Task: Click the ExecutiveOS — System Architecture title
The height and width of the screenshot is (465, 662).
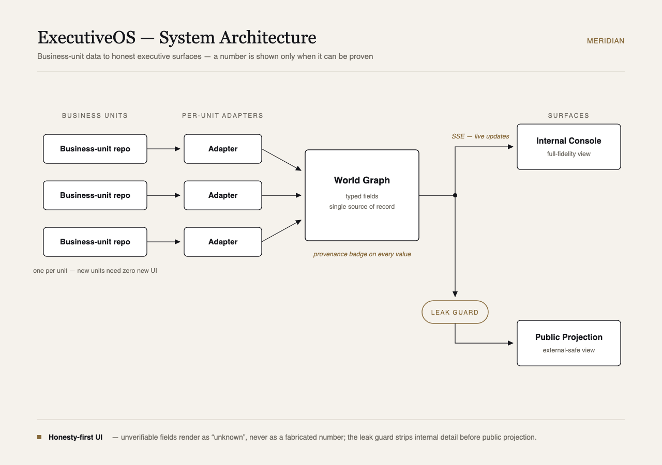Action: pos(177,38)
